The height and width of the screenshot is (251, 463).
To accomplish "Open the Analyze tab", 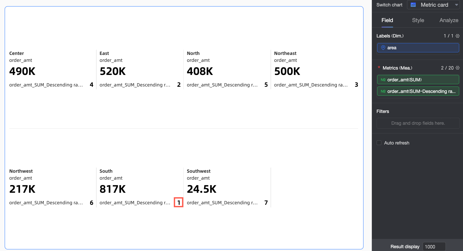I will [449, 20].
